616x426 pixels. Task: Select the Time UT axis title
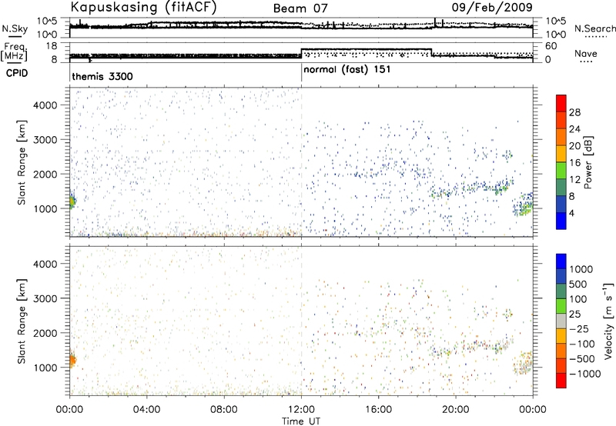point(301,421)
